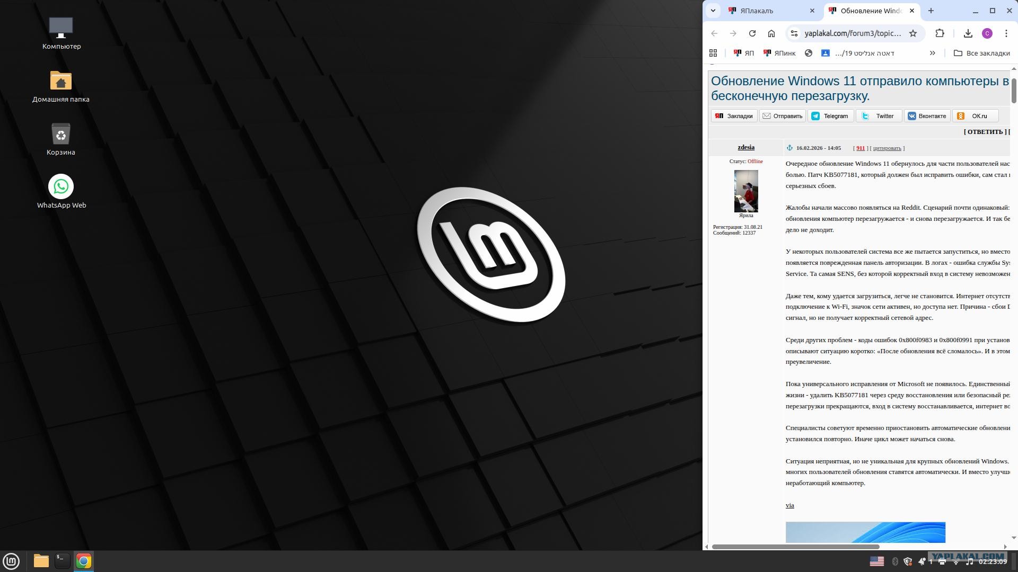Open the keyboard layout flag indicator
Screen dimensions: 1018x572
click(x=877, y=561)
